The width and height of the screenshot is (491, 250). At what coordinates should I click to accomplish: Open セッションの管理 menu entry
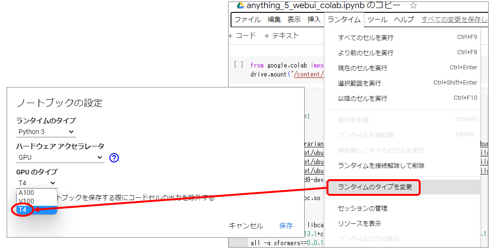(x=402, y=208)
